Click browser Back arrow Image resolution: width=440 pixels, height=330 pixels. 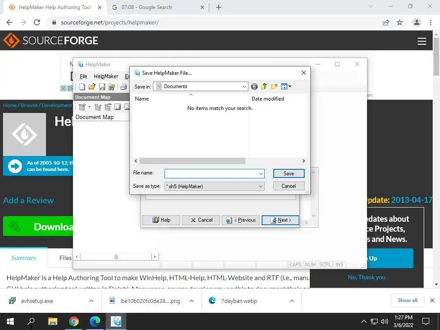click(9, 22)
